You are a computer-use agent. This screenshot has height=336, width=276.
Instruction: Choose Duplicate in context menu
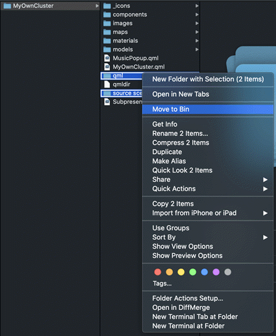click(x=208, y=152)
